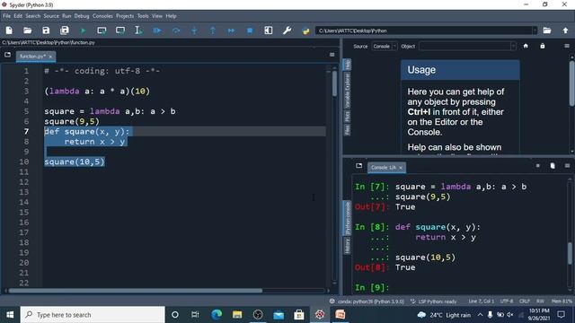575x323 pixels.
Task: Click the taskbar search box
Action: click(x=93, y=315)
